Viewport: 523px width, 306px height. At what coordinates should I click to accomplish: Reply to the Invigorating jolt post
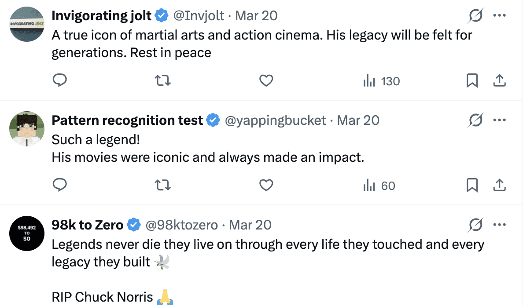(x=59, y=80)
